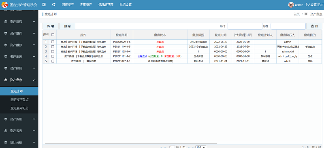Expand the 资产报废 sidebar chevron
This screenshot has height=148, width=324.
click(x=34, y=57)
